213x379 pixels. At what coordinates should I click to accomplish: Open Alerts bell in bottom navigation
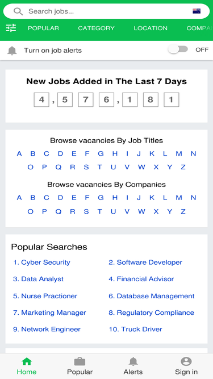click(x=133, y=366)
